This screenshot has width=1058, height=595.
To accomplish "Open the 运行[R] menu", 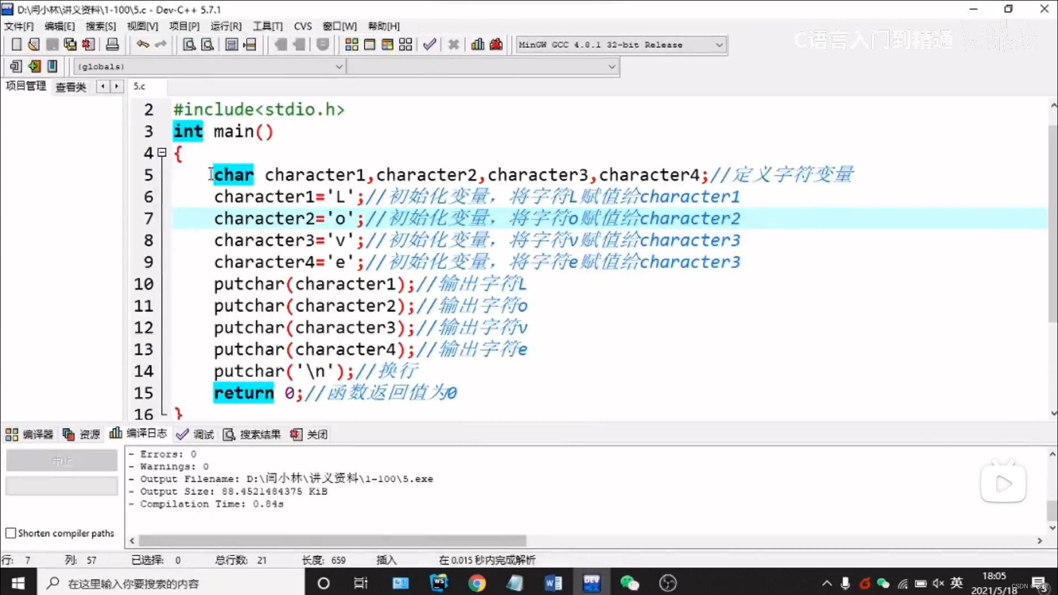I will coord(225,26).
